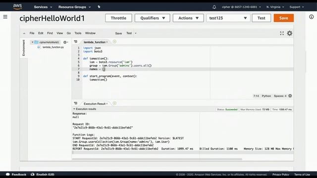Switch to the Execution Result tab
The height and width of the screenshot is (178, 317).
(95, 103)
